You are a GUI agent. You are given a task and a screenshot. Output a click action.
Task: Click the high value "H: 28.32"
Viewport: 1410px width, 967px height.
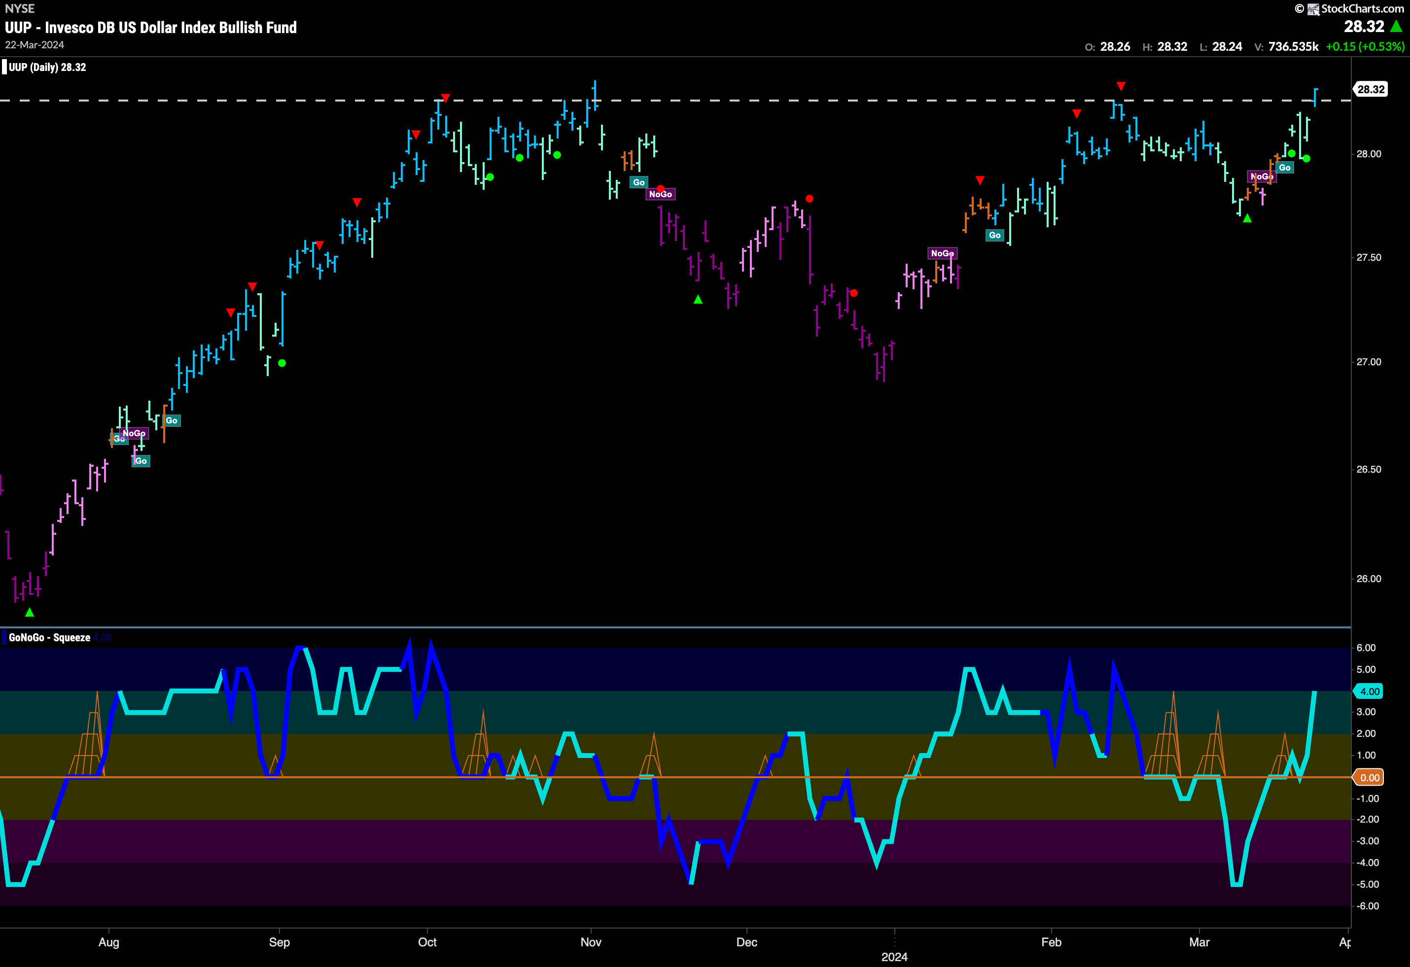(x=1165, y=47)
